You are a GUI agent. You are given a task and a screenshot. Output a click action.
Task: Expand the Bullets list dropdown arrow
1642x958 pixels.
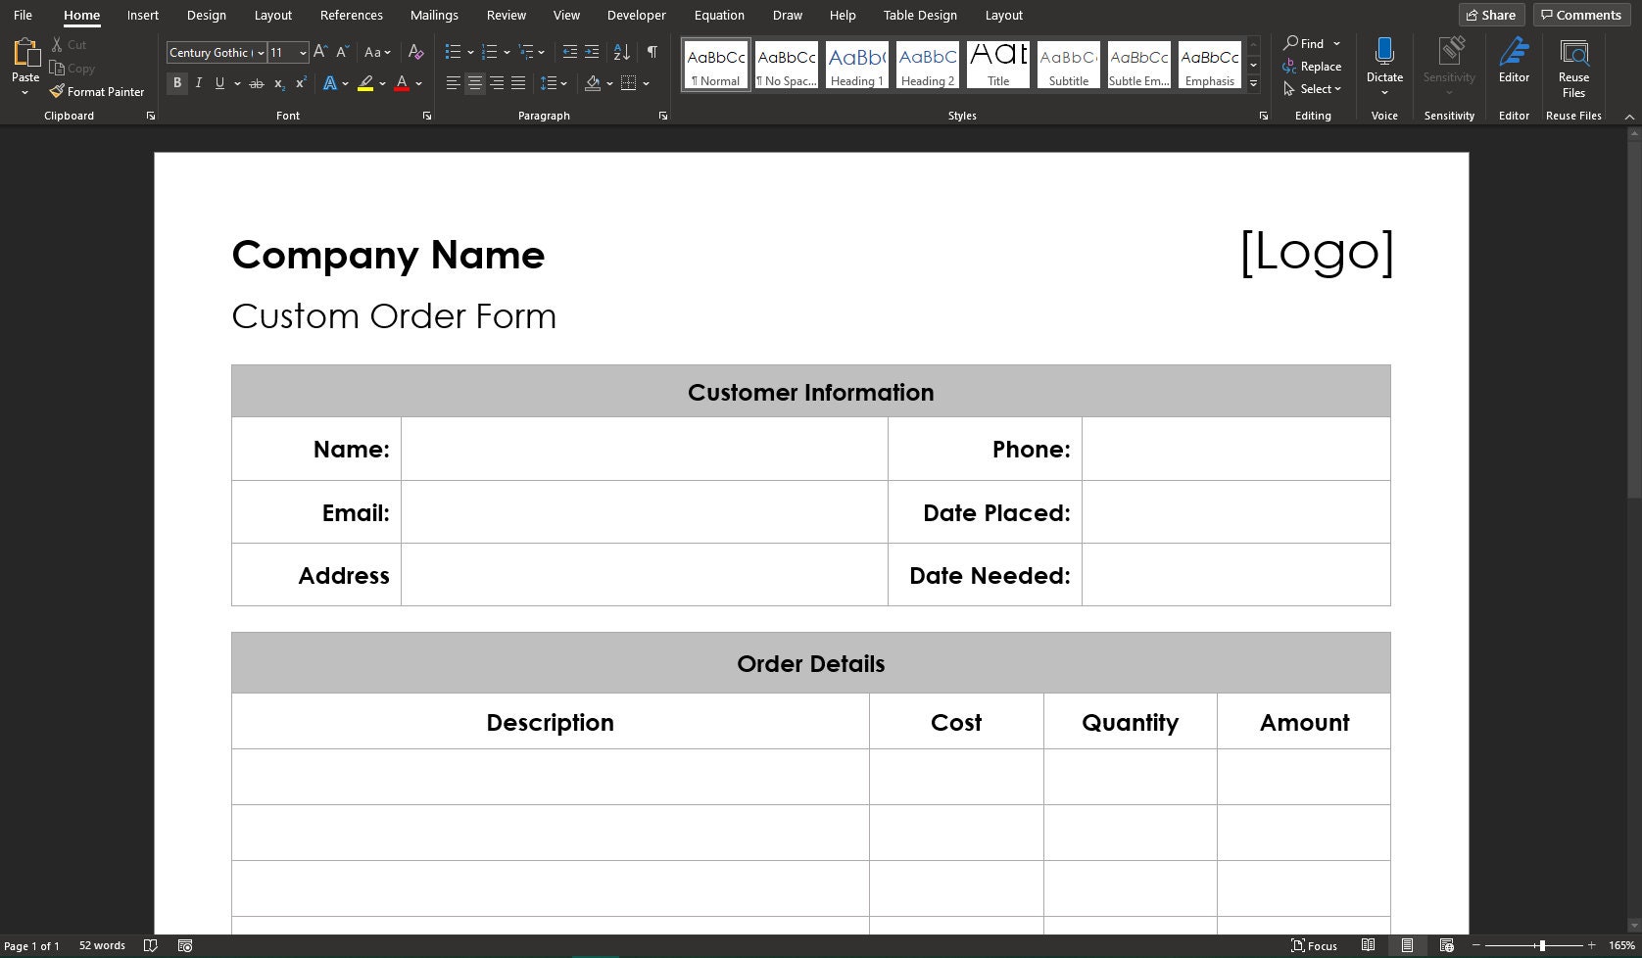pyautogui.click(x=470, y=52)
